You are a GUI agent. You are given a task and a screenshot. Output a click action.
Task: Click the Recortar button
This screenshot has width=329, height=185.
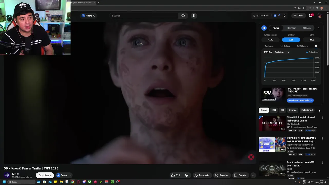(222, 175)
